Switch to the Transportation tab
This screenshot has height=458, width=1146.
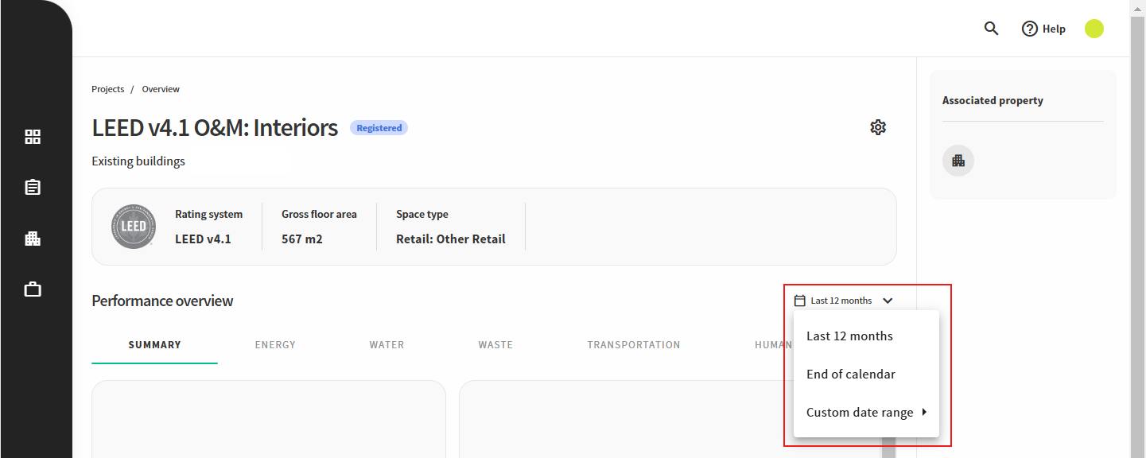[x=634, y=345]
